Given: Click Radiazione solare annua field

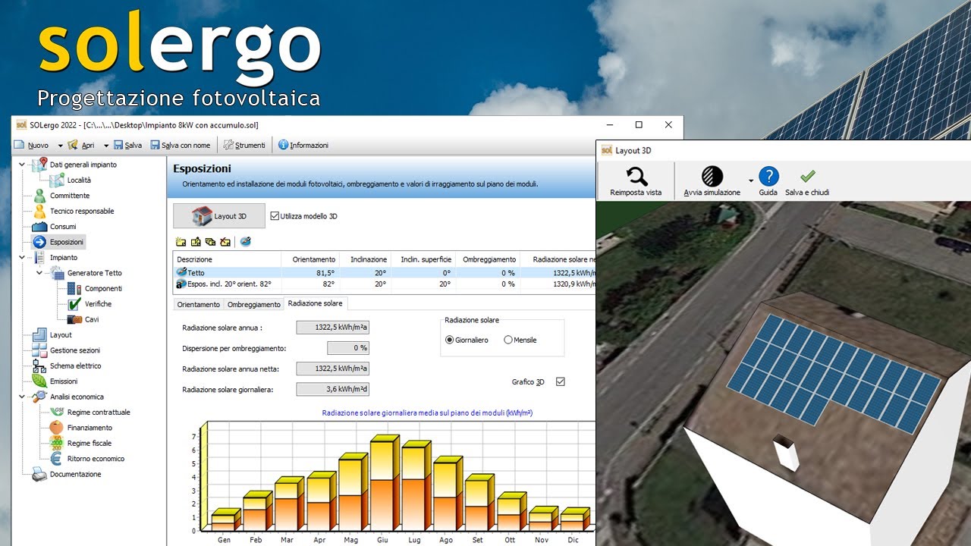Looking at the screenshot, I should pos(332,328).
